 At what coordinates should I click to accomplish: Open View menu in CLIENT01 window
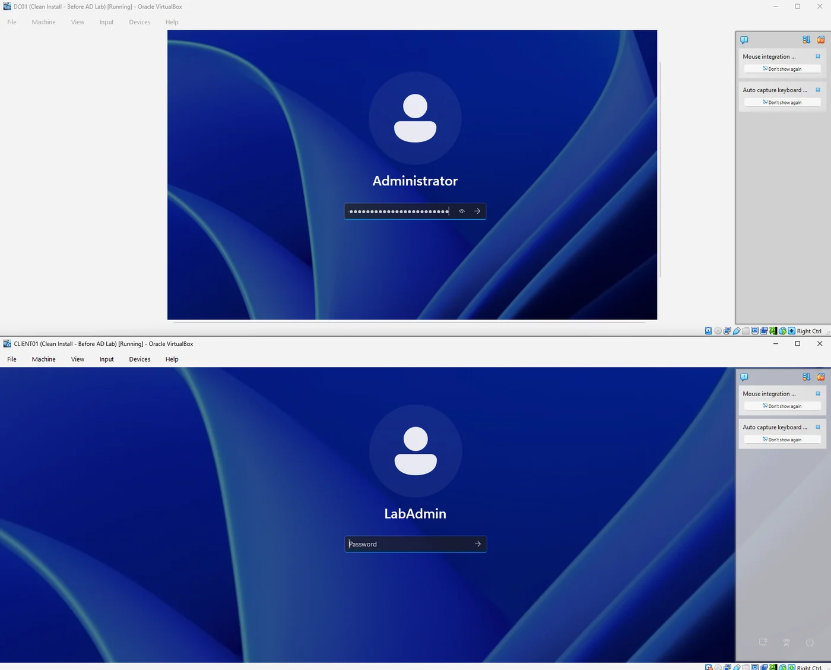(x=78, y=359)
